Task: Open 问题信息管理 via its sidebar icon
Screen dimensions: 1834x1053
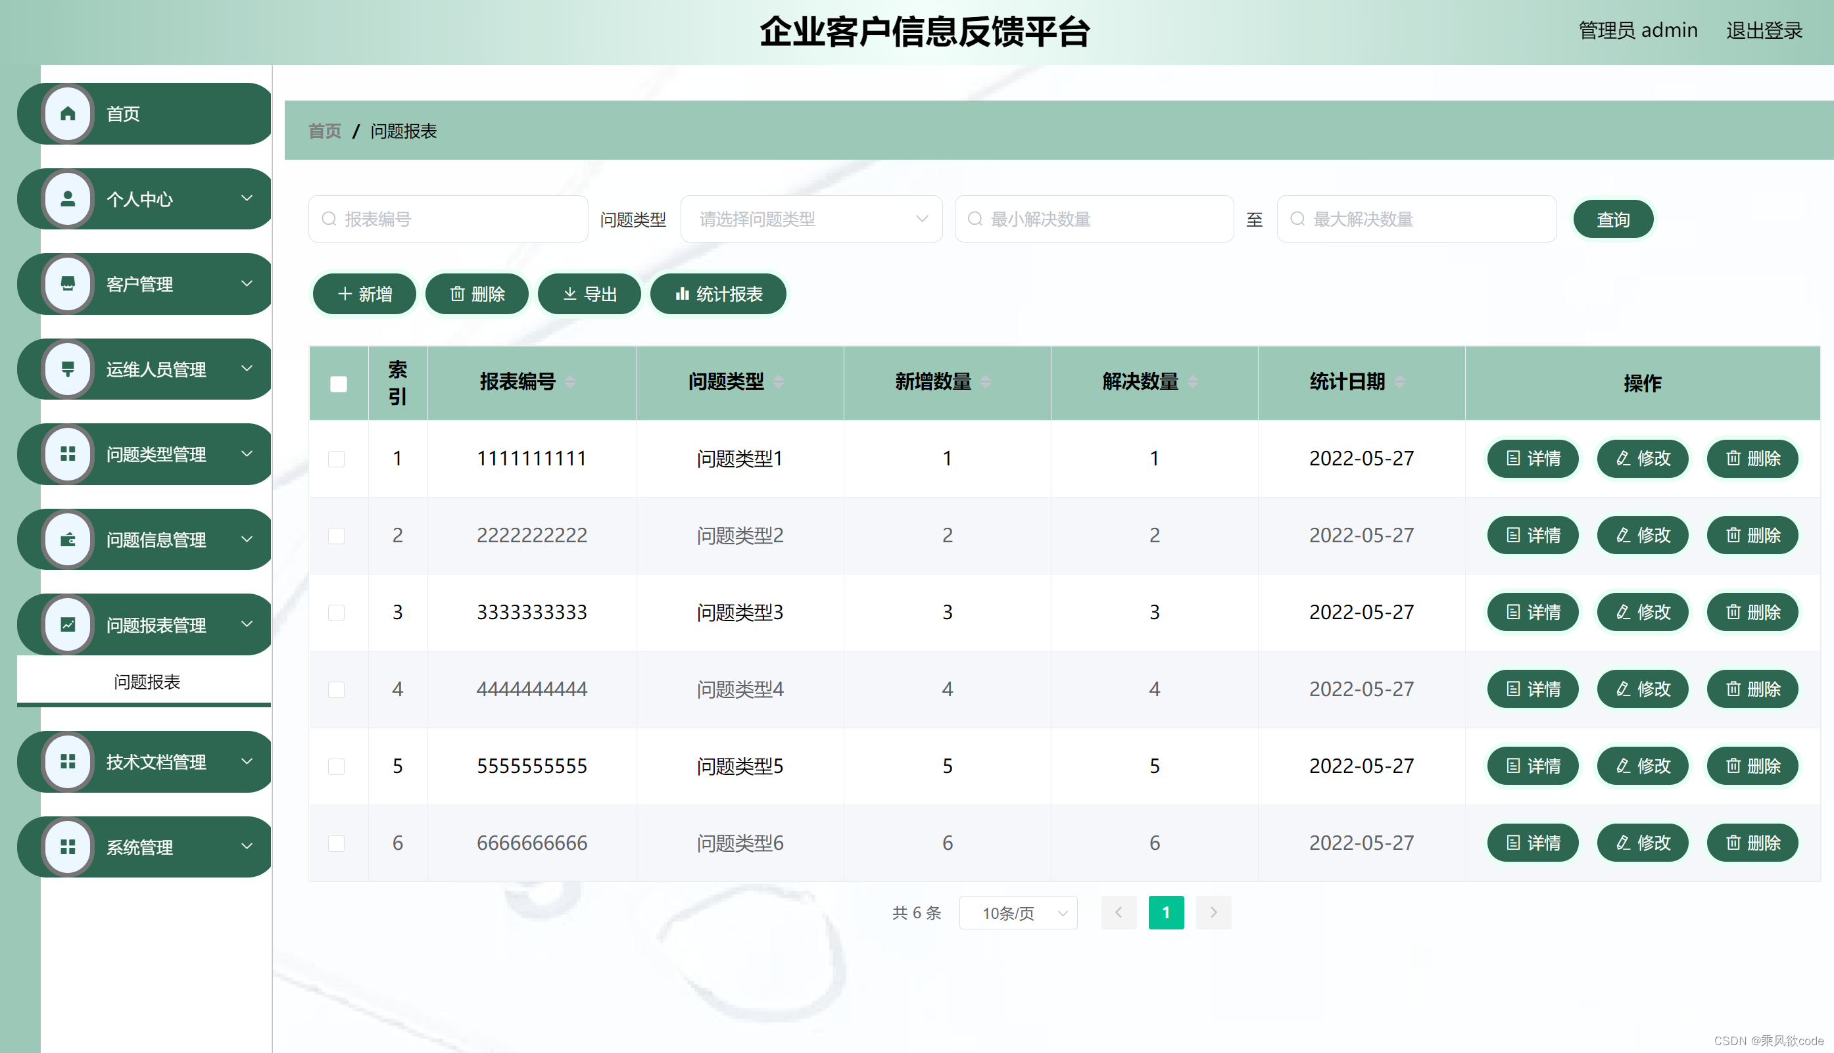Action: pos(68,539)
